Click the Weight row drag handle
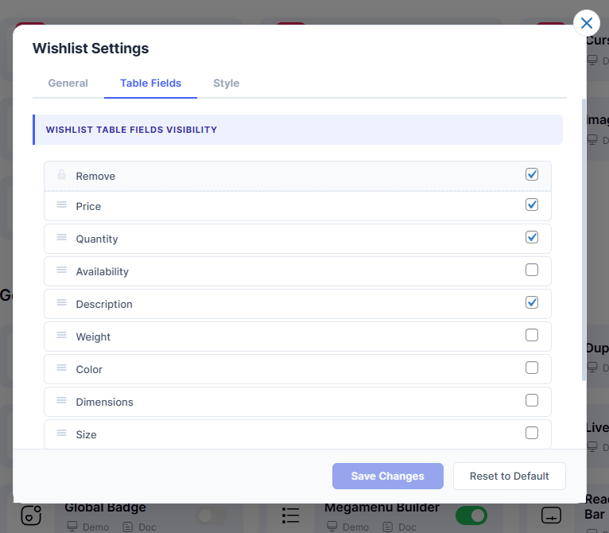 pos(61,336)
